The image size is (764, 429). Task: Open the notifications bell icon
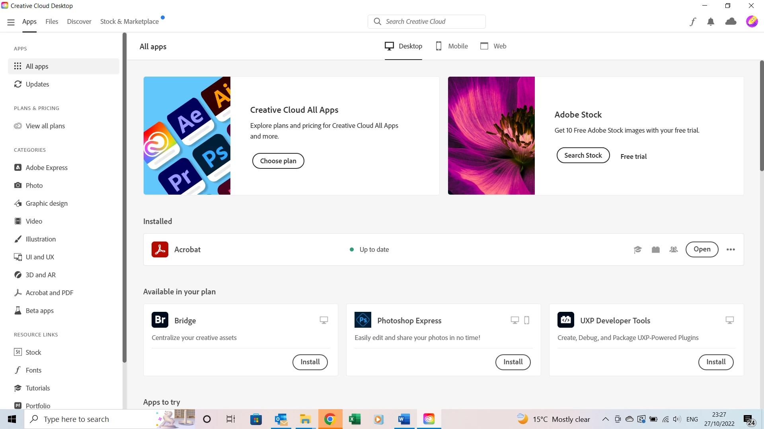point(711,22)
